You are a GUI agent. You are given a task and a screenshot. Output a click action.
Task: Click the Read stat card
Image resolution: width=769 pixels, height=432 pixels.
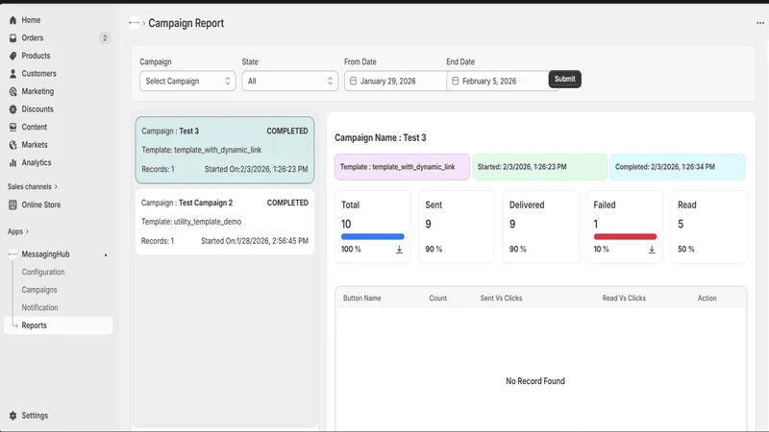(709, 227)
